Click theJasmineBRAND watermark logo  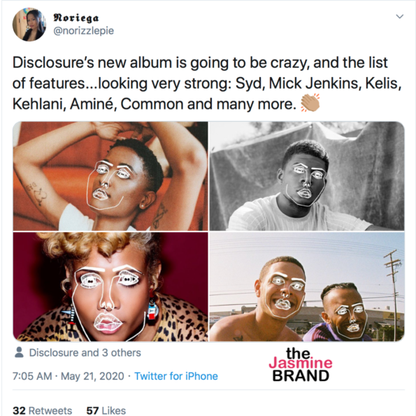coord(301,364)
